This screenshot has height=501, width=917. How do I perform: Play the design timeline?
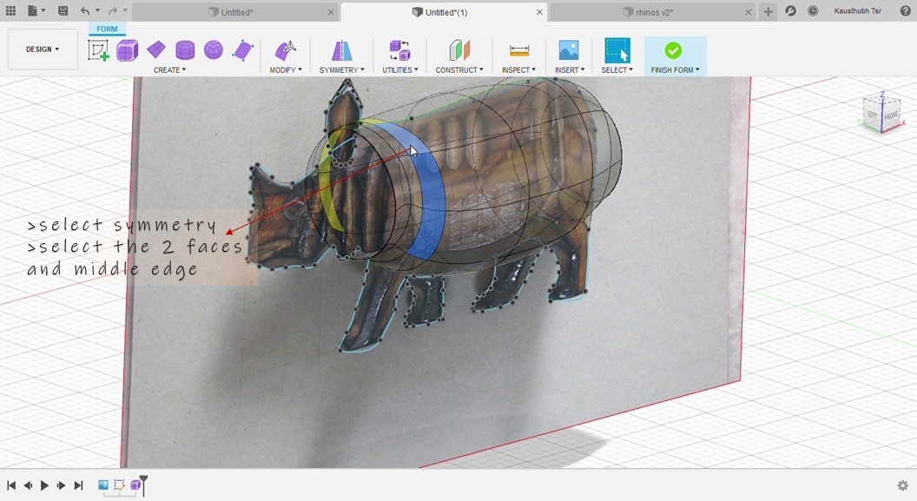click(x=44, y=485)
